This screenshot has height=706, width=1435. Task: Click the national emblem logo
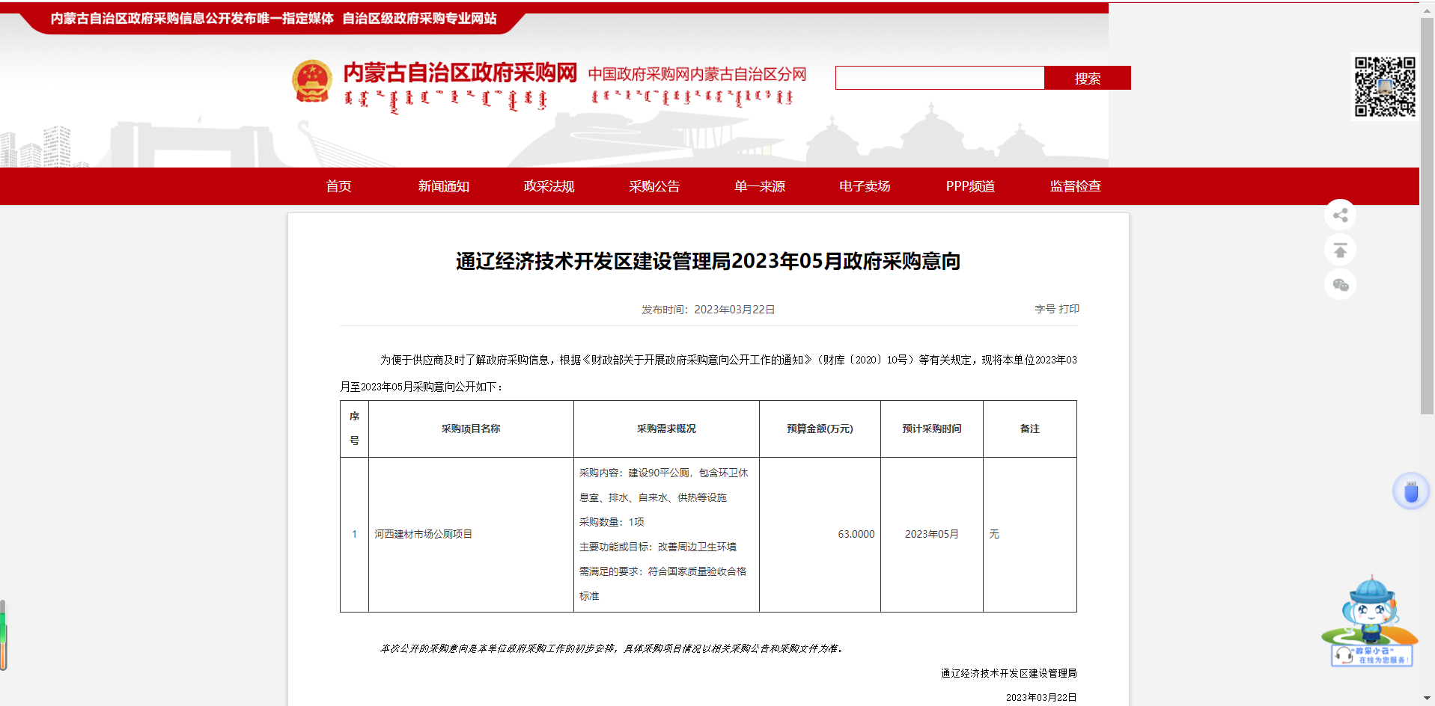click(x=312, y=82)
